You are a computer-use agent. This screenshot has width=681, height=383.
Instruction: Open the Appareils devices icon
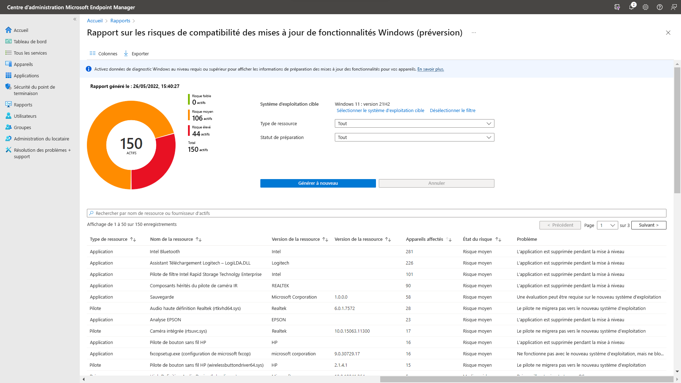9,64
